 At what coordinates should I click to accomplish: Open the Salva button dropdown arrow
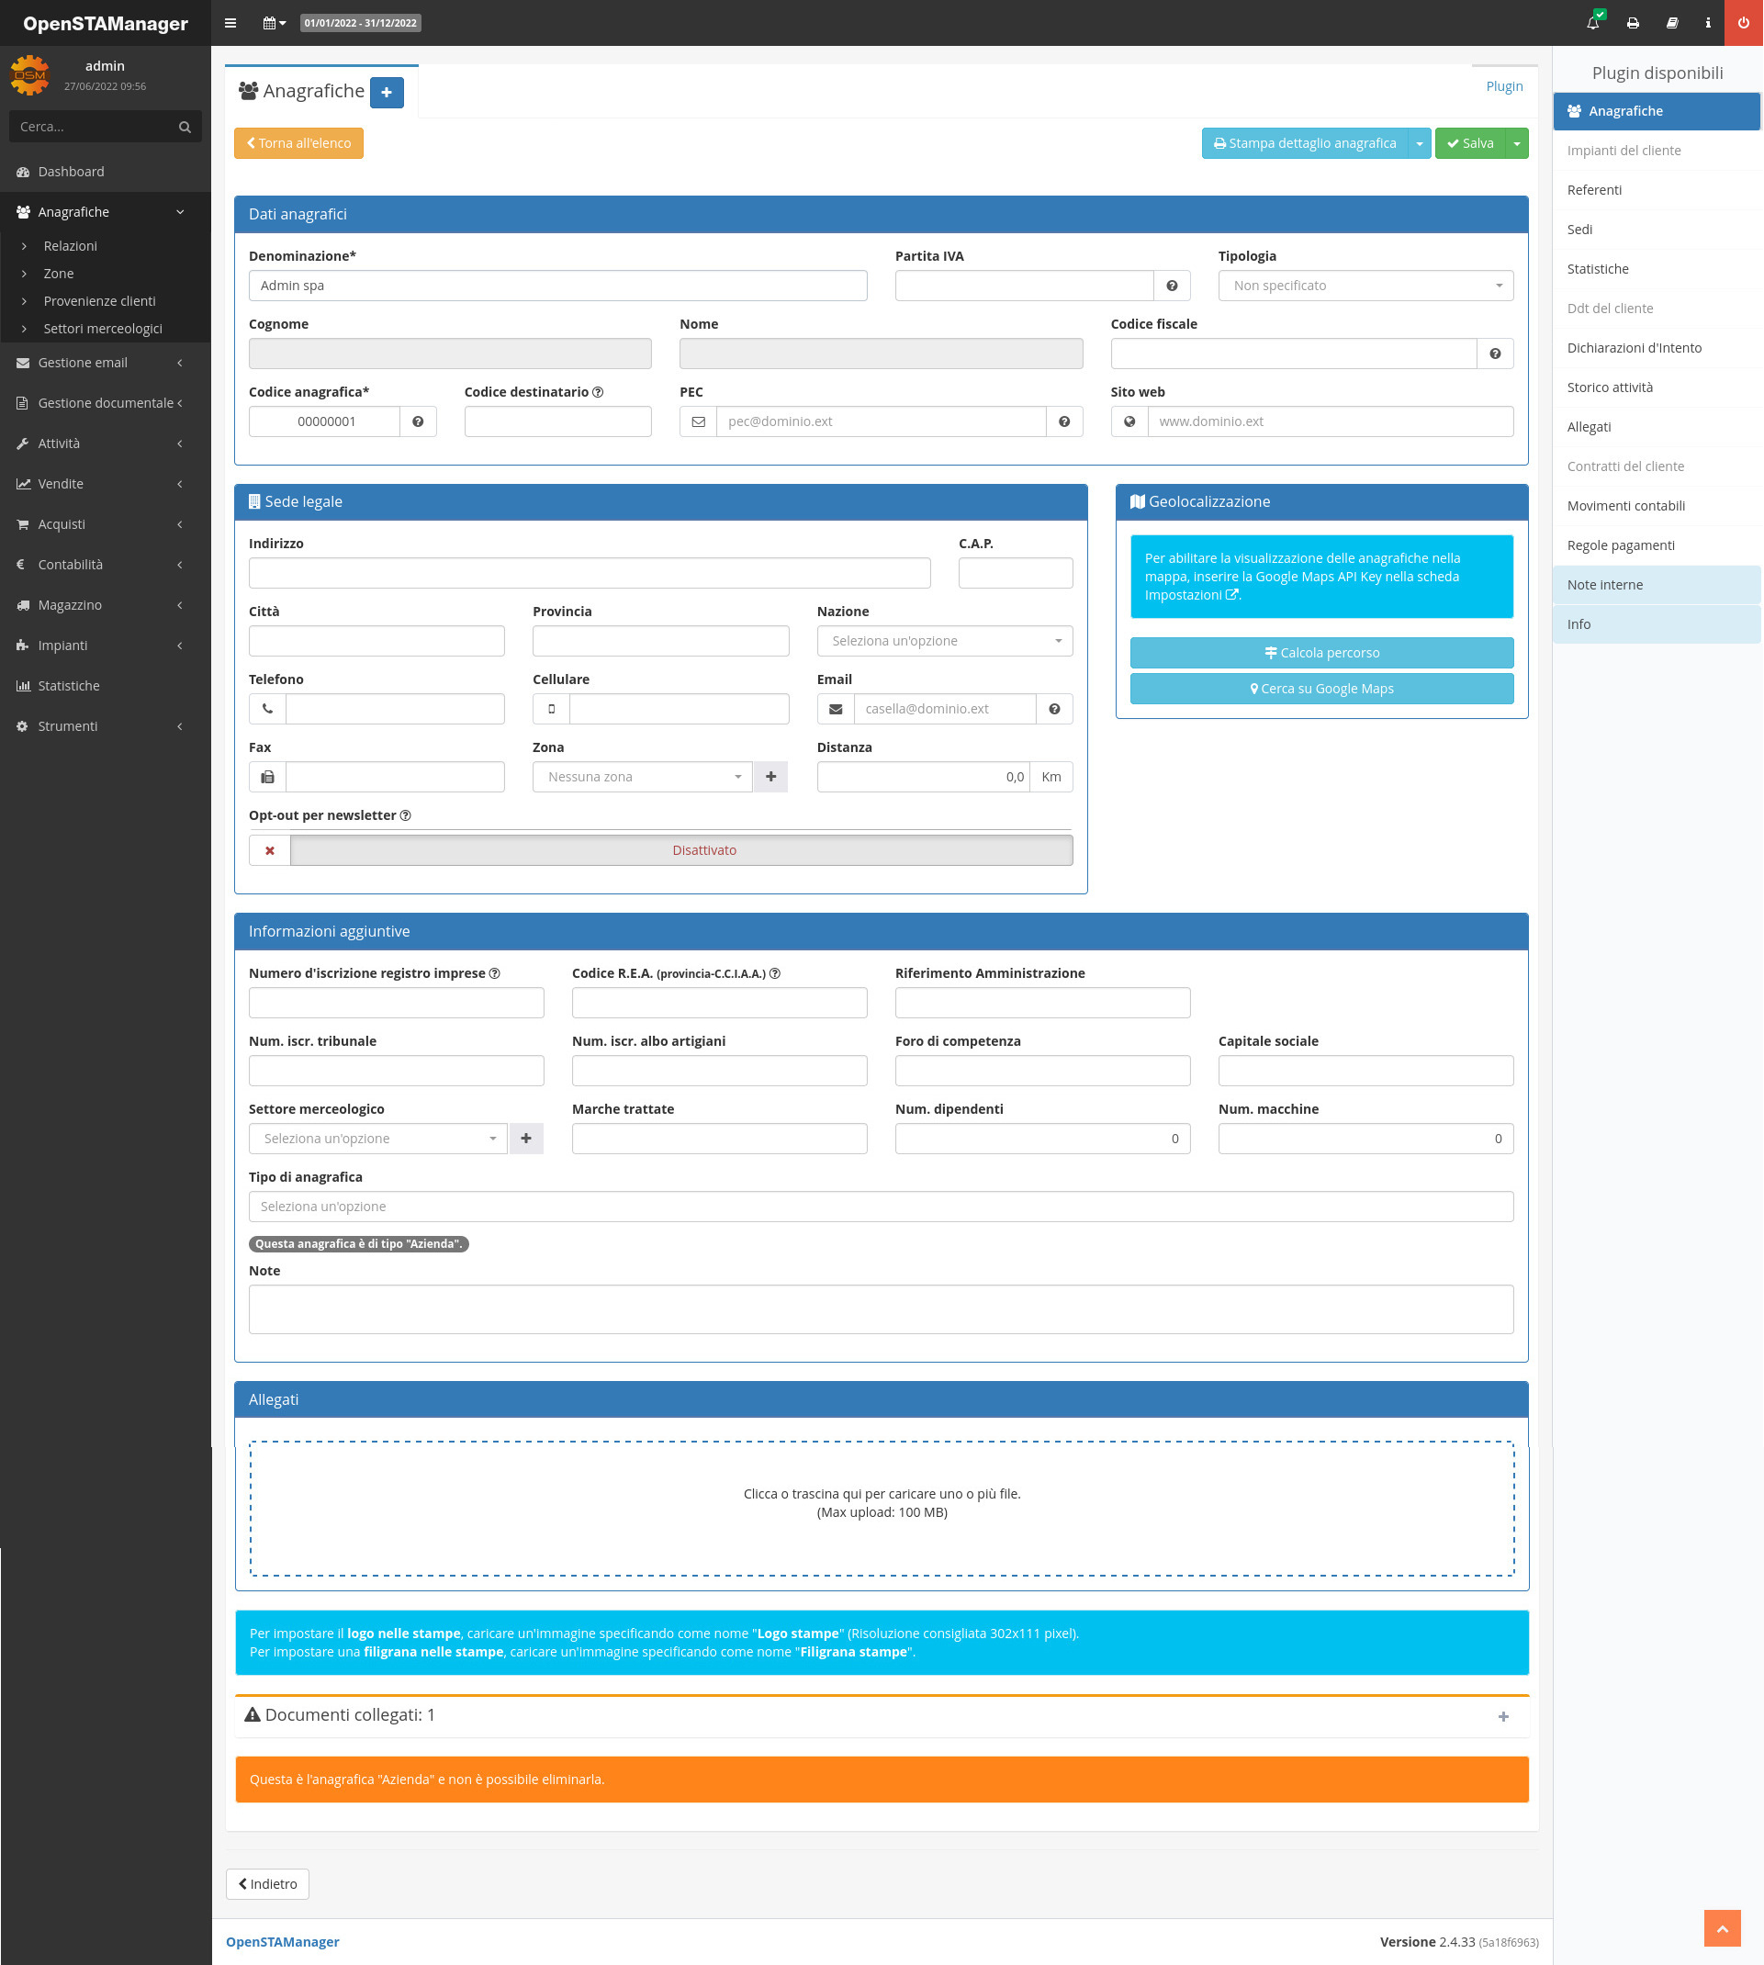point(1517,143)
